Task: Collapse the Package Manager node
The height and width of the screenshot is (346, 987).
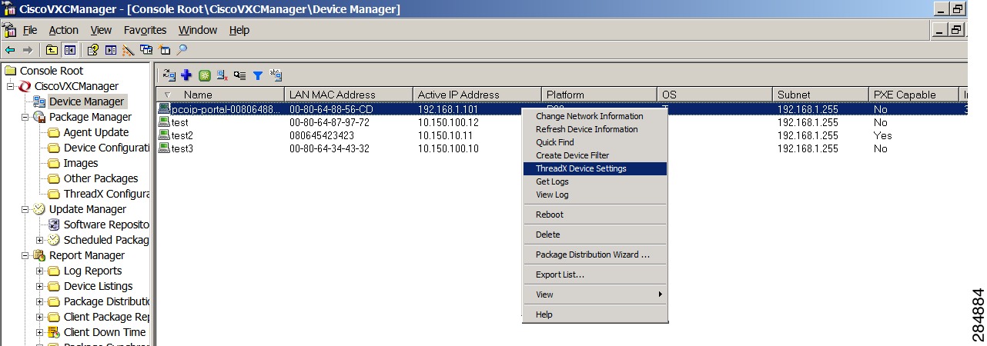Action: [25, 117]
